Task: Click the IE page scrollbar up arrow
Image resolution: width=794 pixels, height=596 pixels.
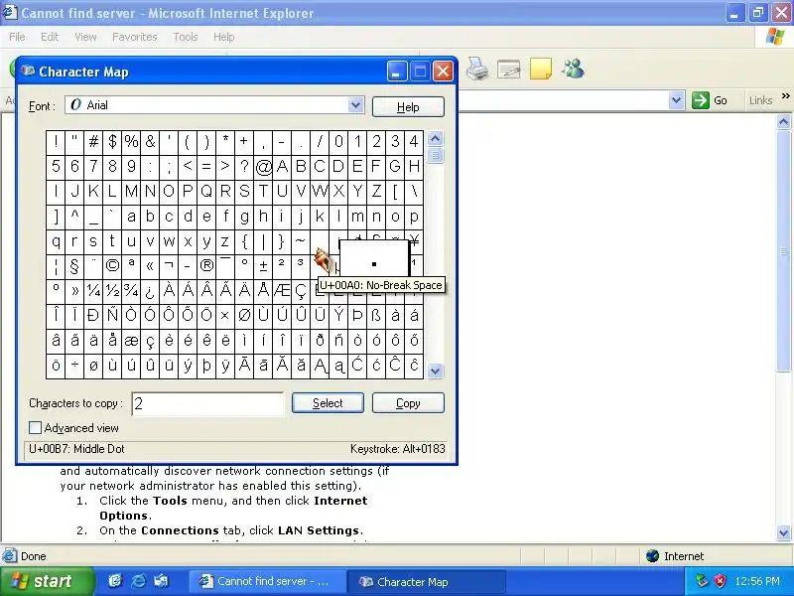Action: [x=783, y=121]
